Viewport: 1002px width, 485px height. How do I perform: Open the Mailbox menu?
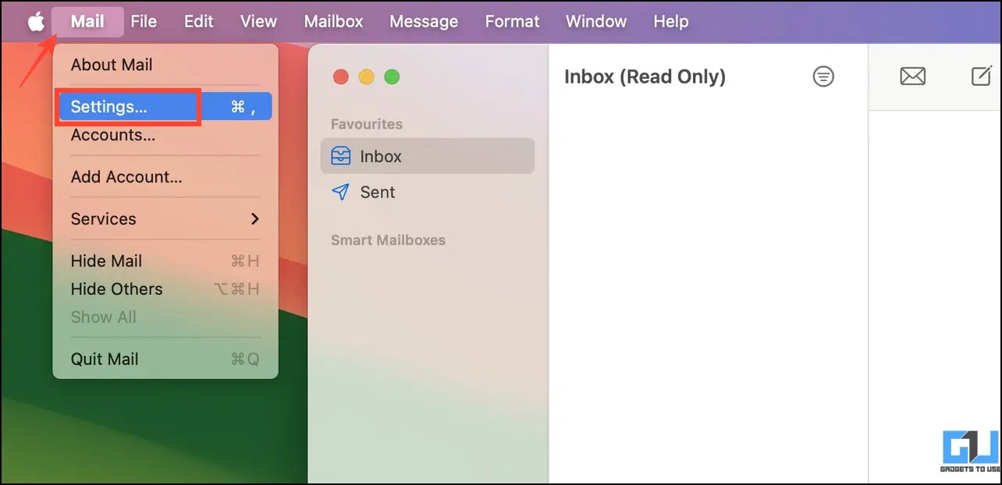click(x=333, y=22)
